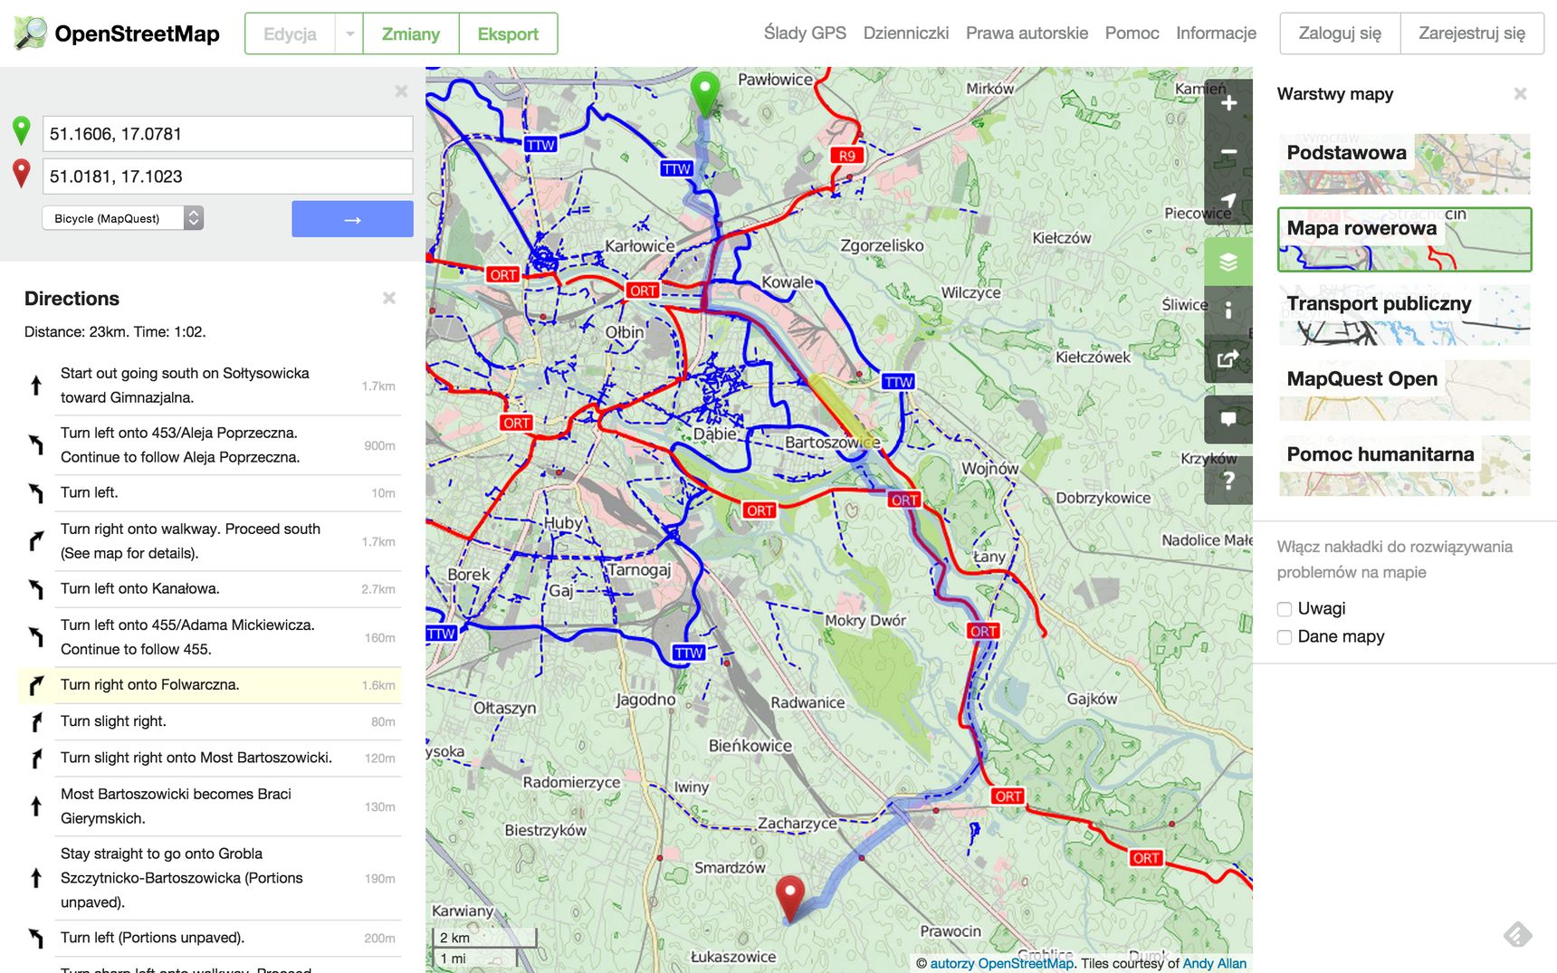Select the Podstawowa map layer

pos(1404,164)
